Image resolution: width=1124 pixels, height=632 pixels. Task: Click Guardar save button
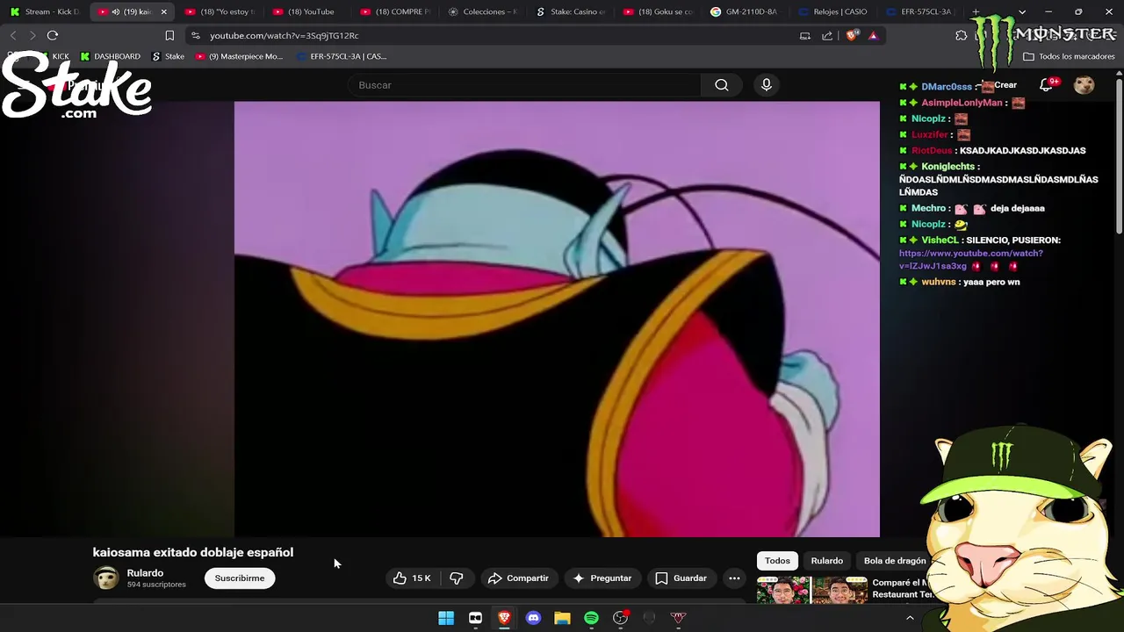681,578
